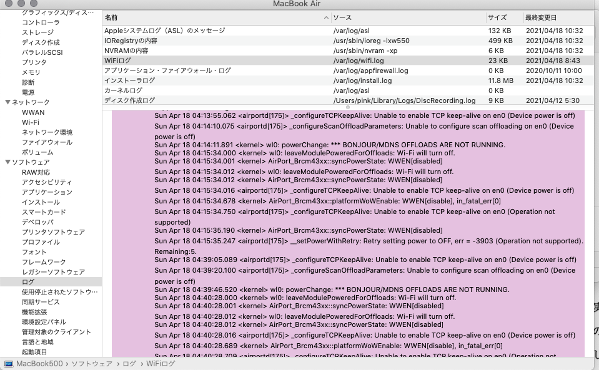Select ボリューム in sidebar

(x=38, y=152)
